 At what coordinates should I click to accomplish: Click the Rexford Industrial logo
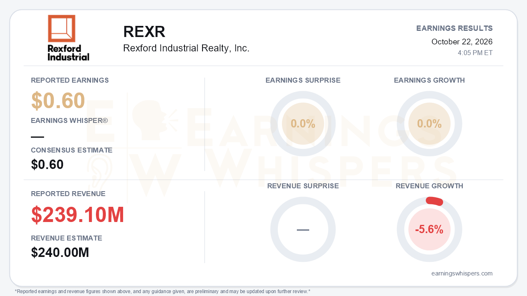[x=68, y=38]
